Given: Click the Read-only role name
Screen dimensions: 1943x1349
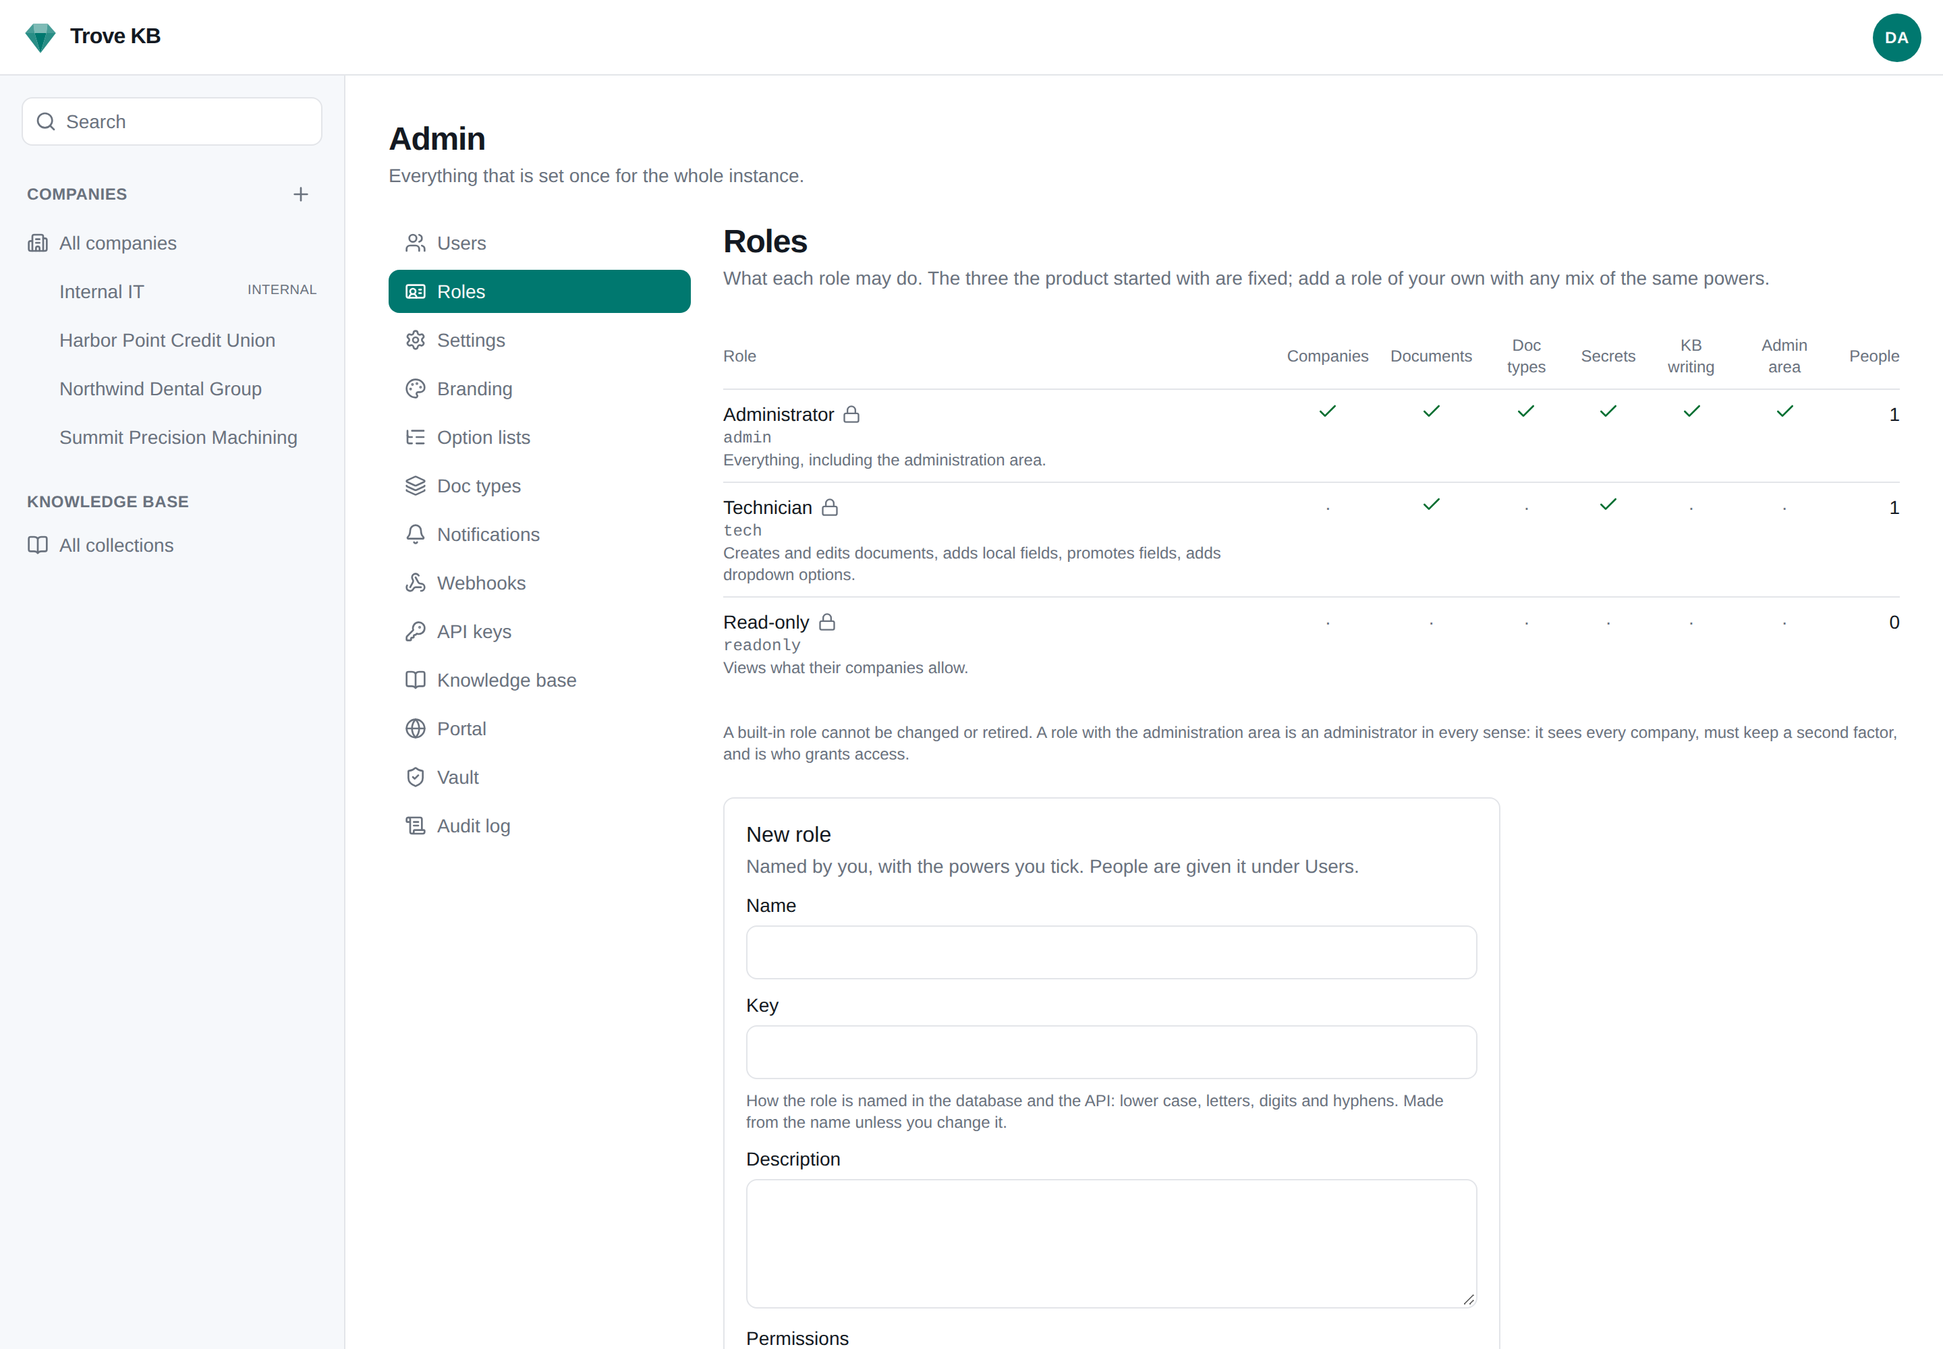Looking at the screenshot, I should (x=766, y=622).
